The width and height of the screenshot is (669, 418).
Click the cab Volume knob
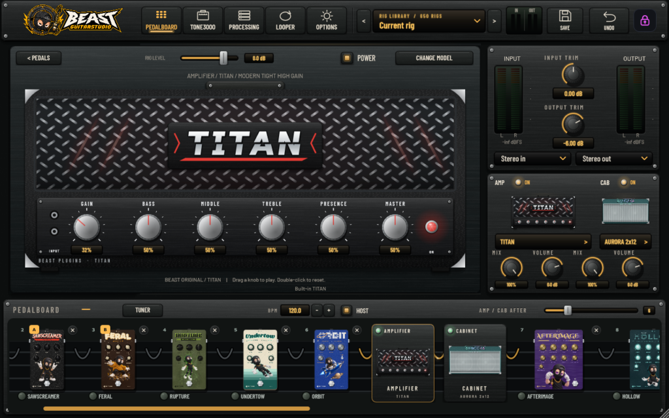tap(632, 268)
